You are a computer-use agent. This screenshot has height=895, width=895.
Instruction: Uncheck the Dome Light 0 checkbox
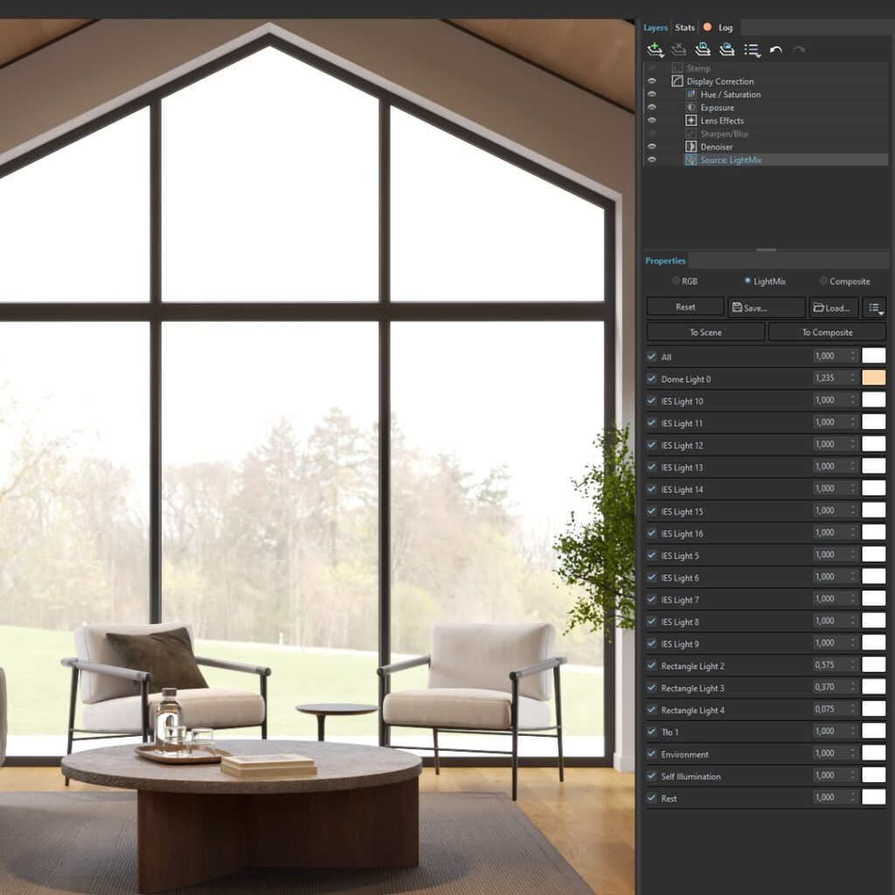pyautogui.click(x=651, y=378)
